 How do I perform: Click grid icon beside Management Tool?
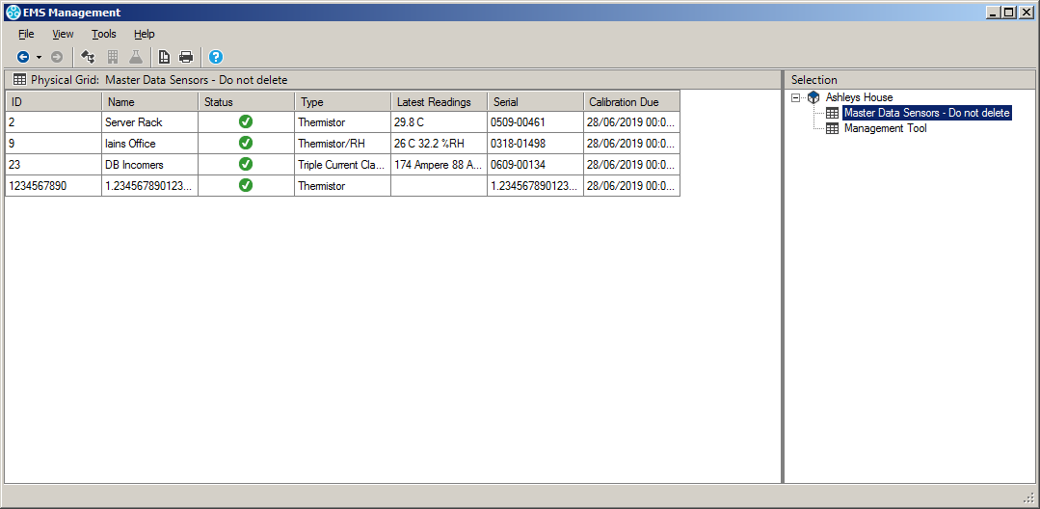coord(832,129)
